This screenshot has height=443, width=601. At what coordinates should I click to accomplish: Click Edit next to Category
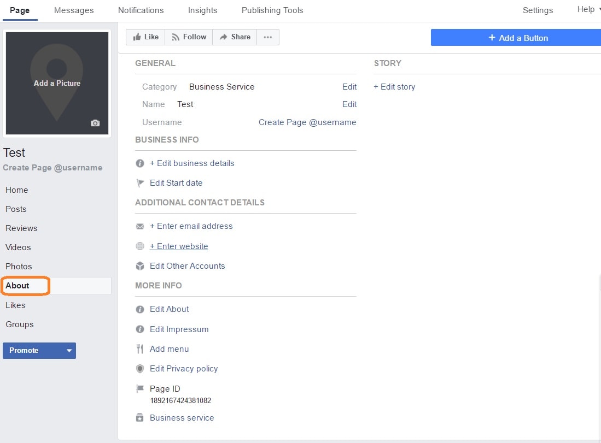pos(349,87)
